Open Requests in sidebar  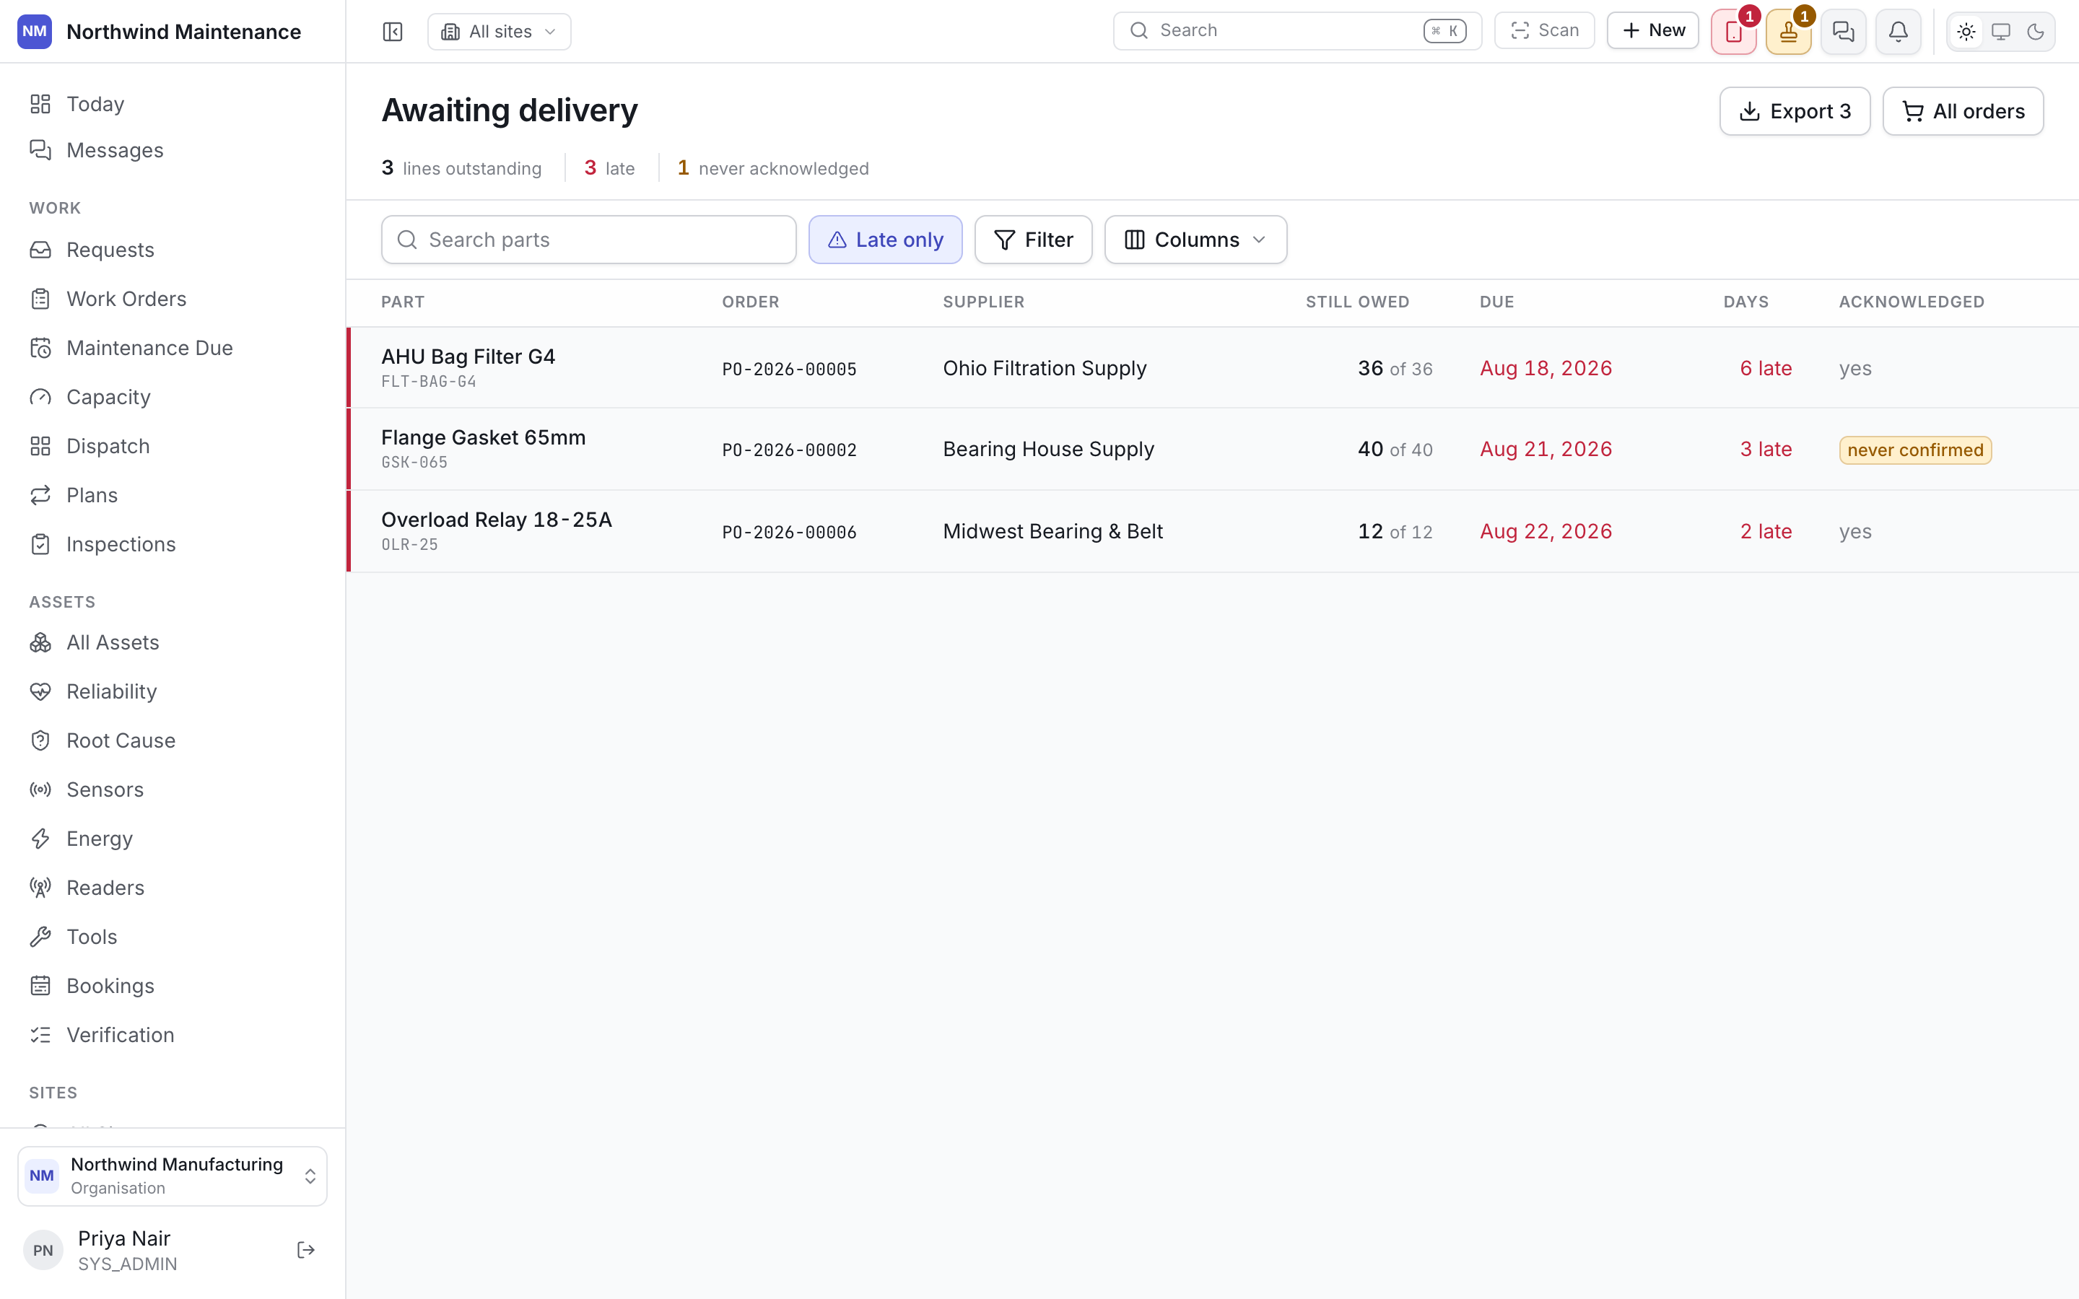173,250
